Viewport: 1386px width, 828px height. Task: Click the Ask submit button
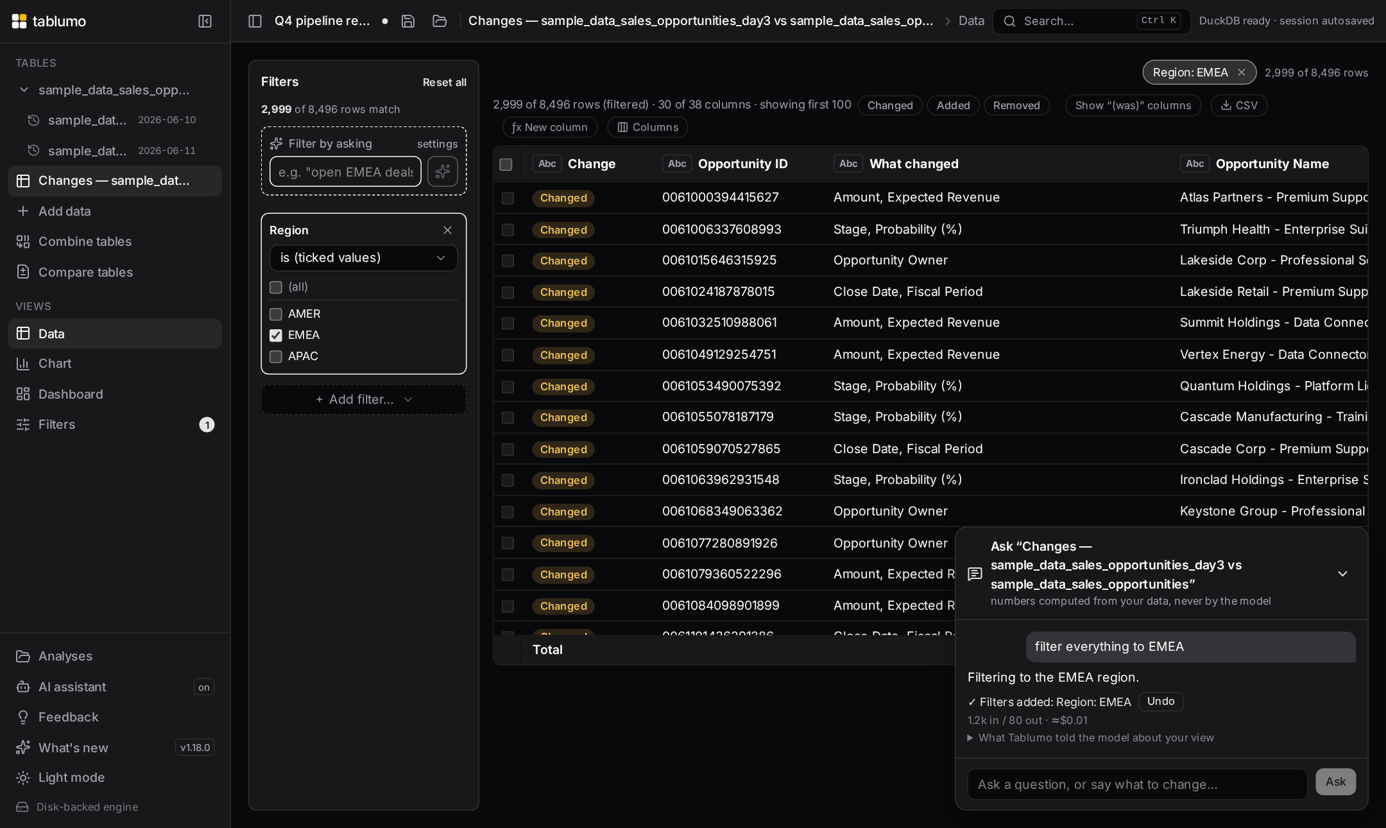(1335, 782)
